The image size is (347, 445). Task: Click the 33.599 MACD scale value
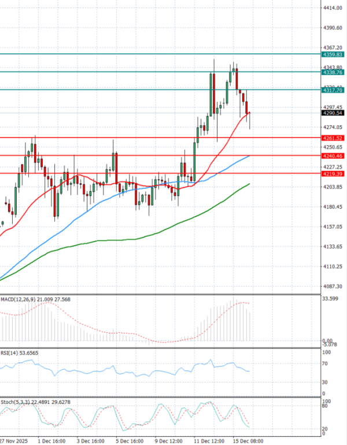pyautogui.click(x=330, y=299)
